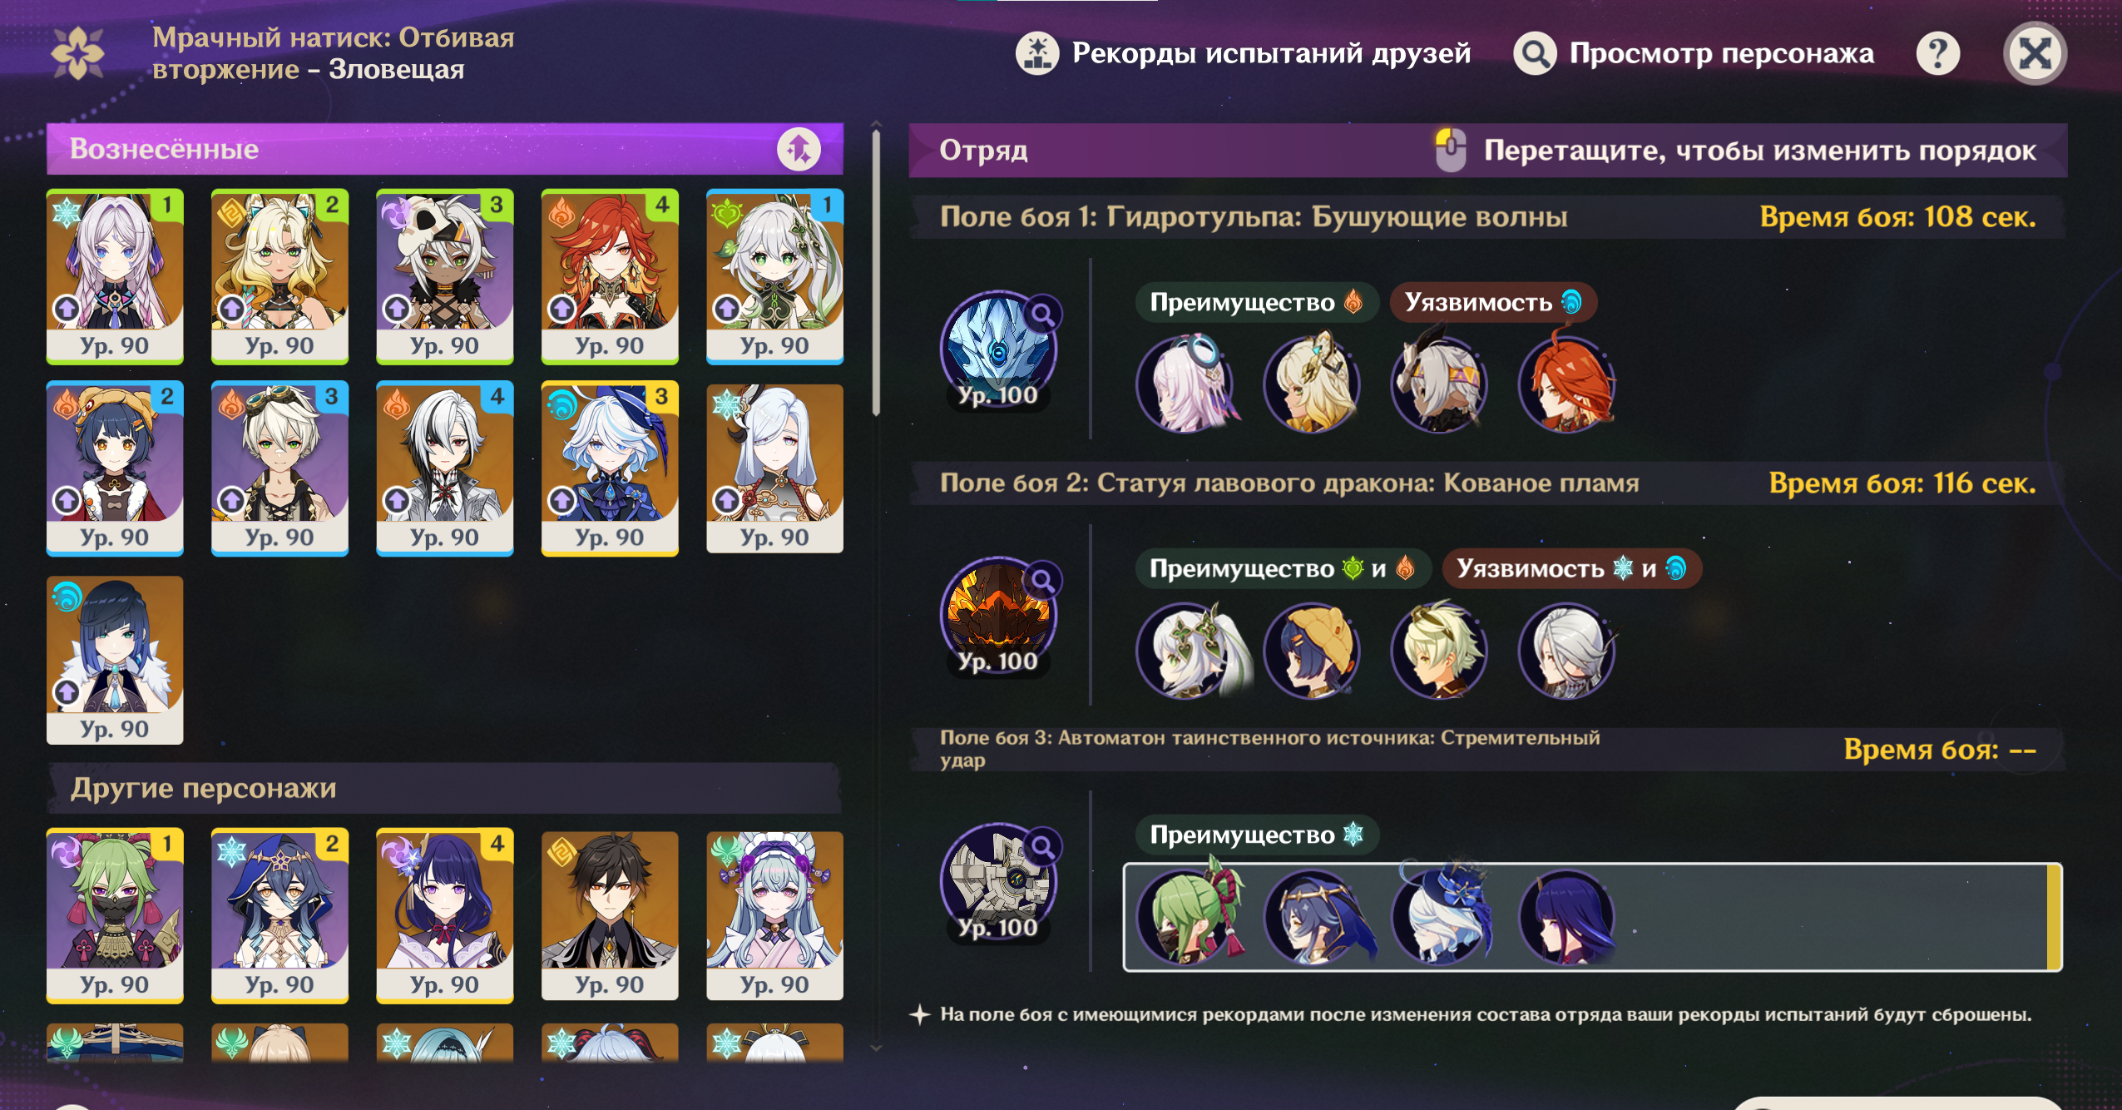Click the 'Просмотр персонажа' text button
This screenshot has height=1110, width=2122.
point(1721,53)
